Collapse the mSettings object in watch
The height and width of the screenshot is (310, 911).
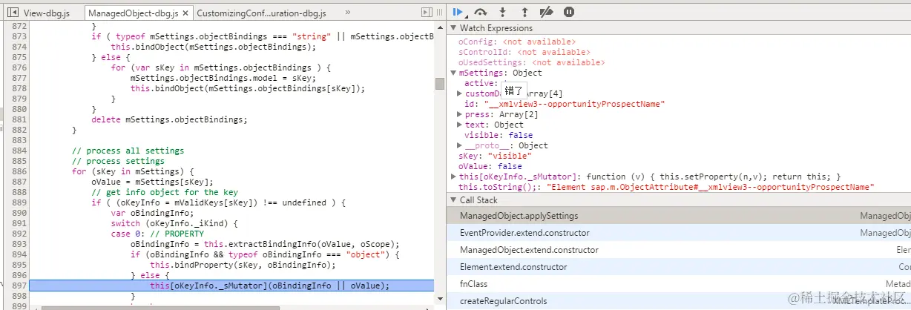pos(453,73)
